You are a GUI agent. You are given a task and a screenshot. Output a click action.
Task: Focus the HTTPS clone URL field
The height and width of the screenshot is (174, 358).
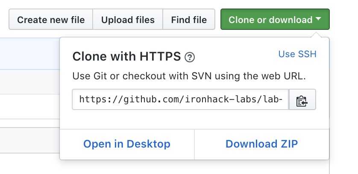[x=181, y=100]
